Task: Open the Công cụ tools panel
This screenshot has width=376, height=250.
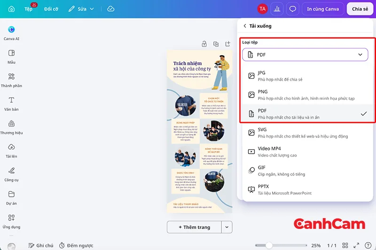Action: (x=11, y=174)
